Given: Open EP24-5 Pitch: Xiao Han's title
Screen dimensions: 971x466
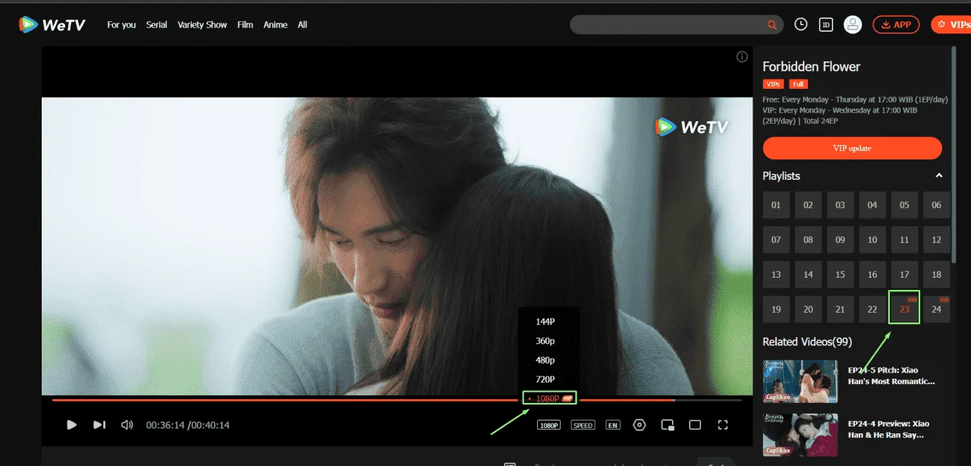Looking at the screenshot, I should pos(891,376).
